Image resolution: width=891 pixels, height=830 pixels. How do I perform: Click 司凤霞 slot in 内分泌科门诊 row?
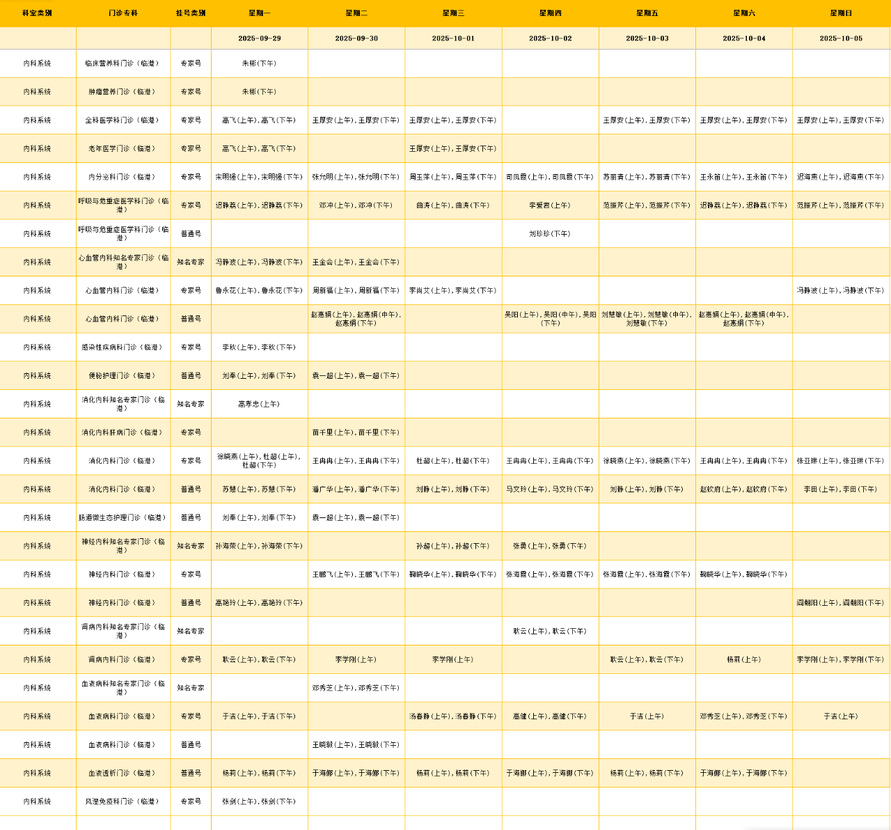click(x=550, y=177)
